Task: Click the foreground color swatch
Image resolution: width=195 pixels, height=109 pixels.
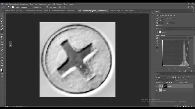Action: coord(1,70)
